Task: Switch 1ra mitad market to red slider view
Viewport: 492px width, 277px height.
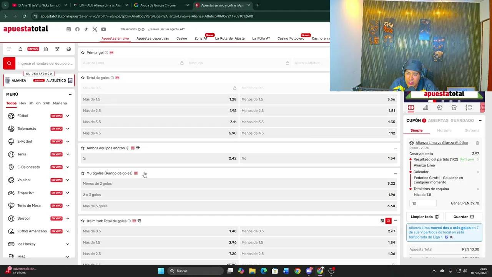Action: (x=389, y=221)
